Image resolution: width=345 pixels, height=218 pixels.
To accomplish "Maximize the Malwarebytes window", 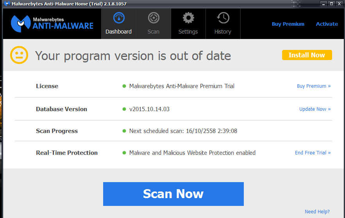I will 331,4.
